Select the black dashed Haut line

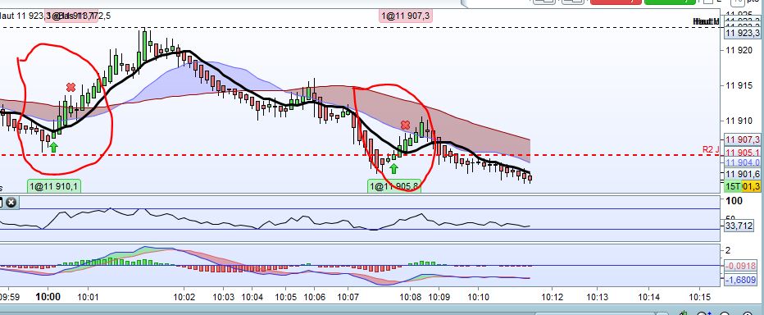[x=361, y=27]
